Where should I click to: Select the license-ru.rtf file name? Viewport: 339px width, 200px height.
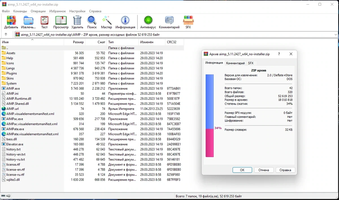tap(16, 175)
